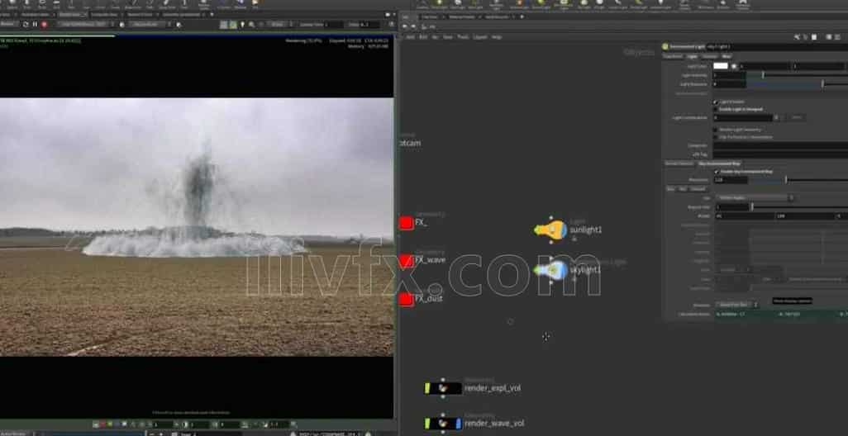Open the render node dropdown in the render view
The height and width of the screenshot is (436, 848).
tap(88, 24)
